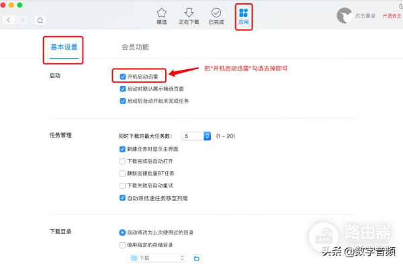The image size is (403, 264).
Task: Click the max simultaneous tasks number field
Action: 193,136
